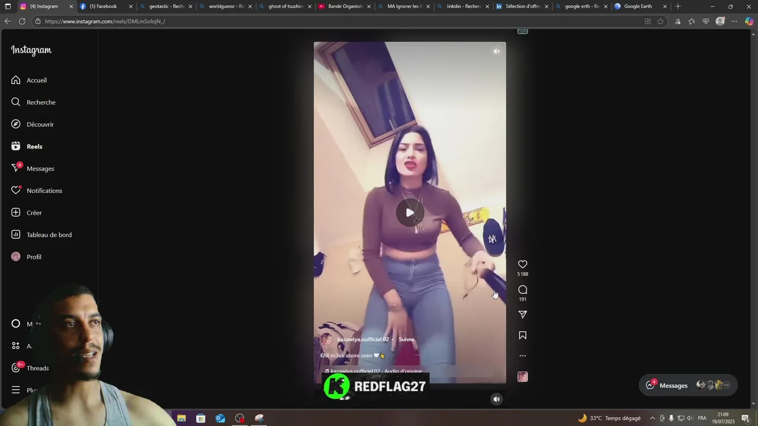Open the taskbar clock and date

[x=723, y=418]
